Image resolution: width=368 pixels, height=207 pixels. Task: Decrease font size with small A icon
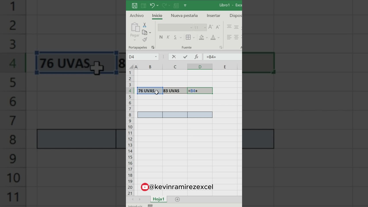tap(218, 27)
